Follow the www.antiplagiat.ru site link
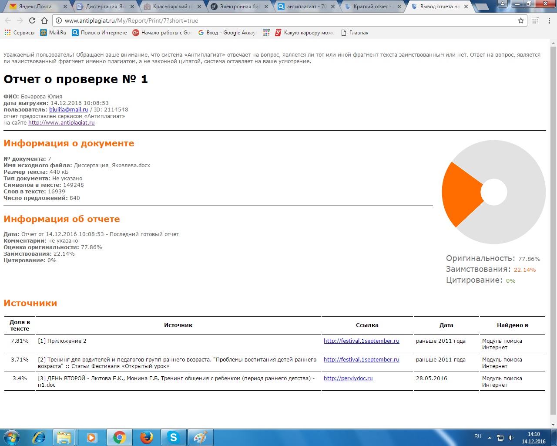 [61, 123]
